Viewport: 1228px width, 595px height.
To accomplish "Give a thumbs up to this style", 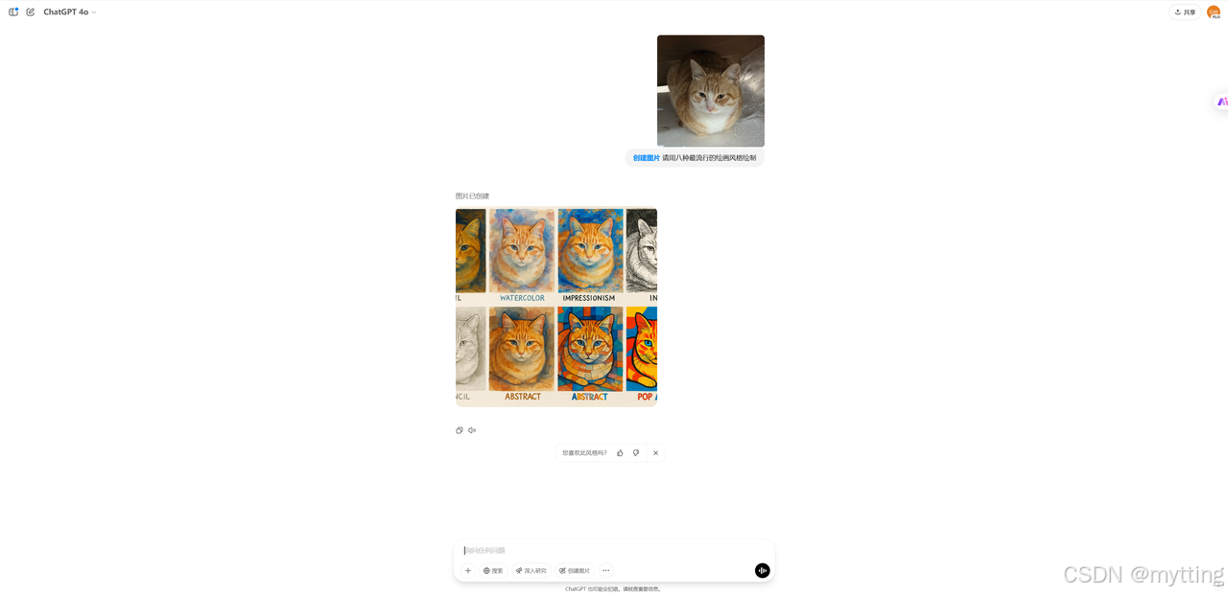I will point(620,453).
